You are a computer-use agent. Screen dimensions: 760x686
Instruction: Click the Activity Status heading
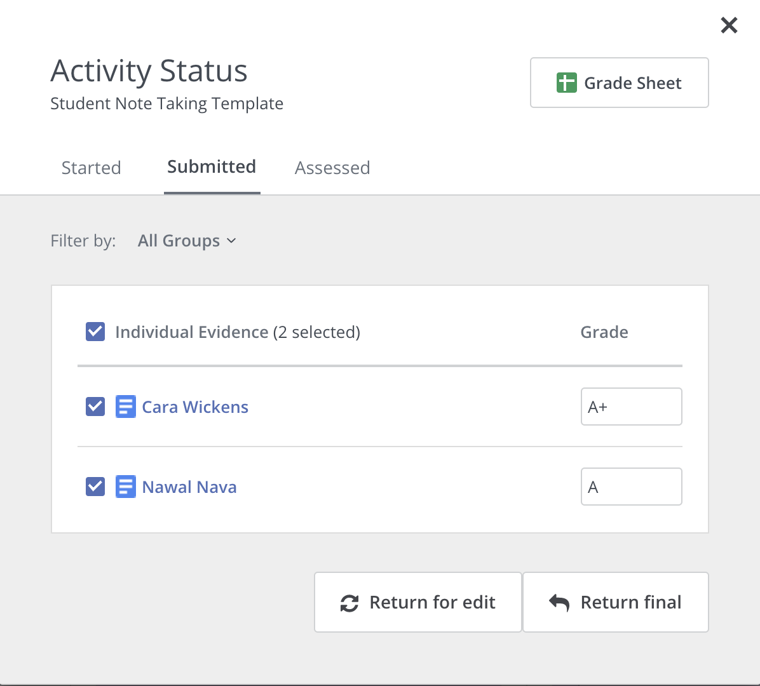tap(149, 71)
